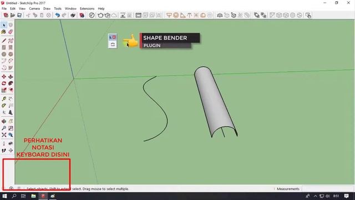Select the Zoom magnifier tool
Viewport: 355px width, 200px height.
[x=4, y=128]
